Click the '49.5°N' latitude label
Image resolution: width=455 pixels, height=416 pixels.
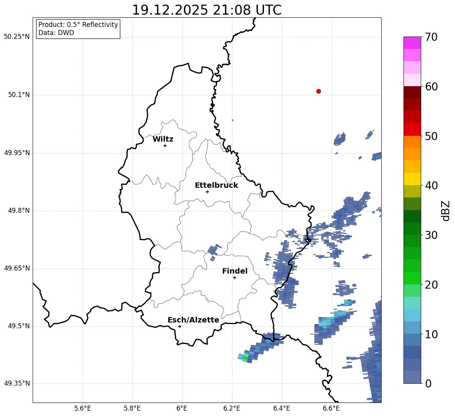tap(19, 326)
